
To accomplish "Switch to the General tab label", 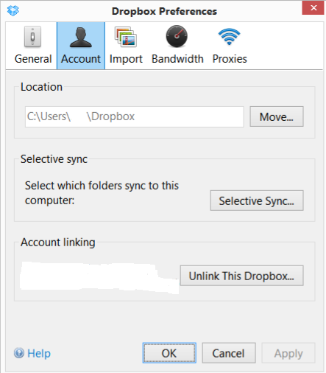I will (x=33, y=59).
